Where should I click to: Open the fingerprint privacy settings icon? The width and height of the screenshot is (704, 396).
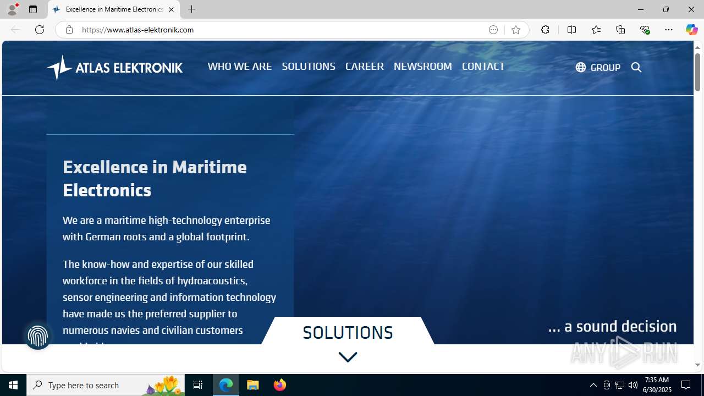[38, 335]
